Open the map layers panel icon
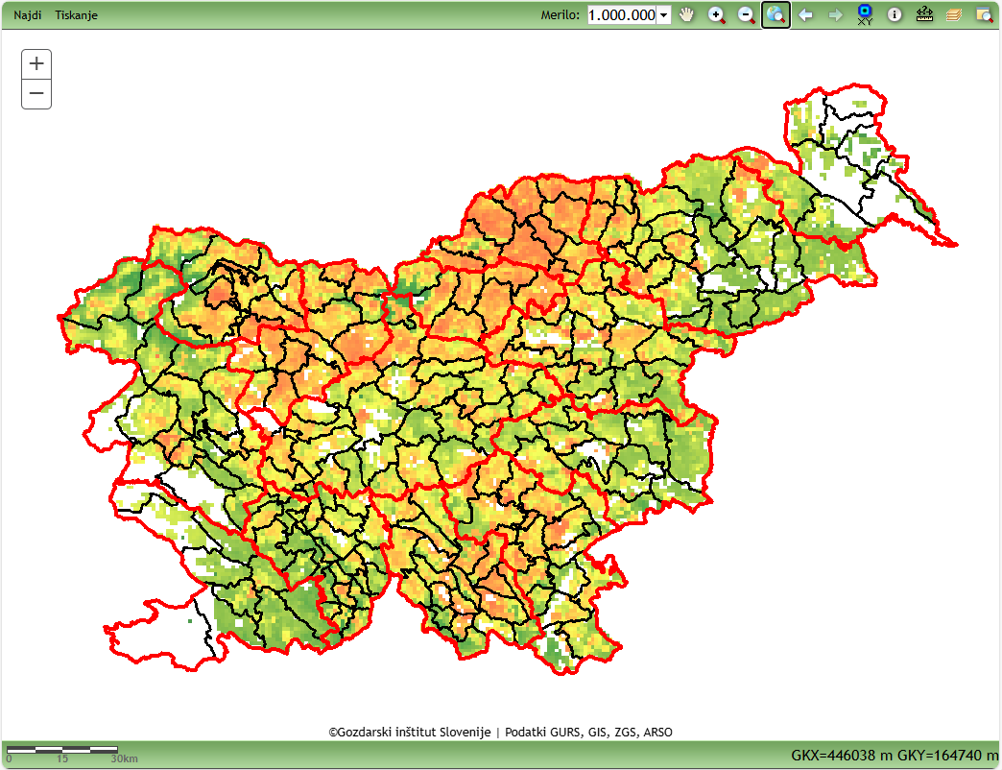 click(x=954, y=14)
